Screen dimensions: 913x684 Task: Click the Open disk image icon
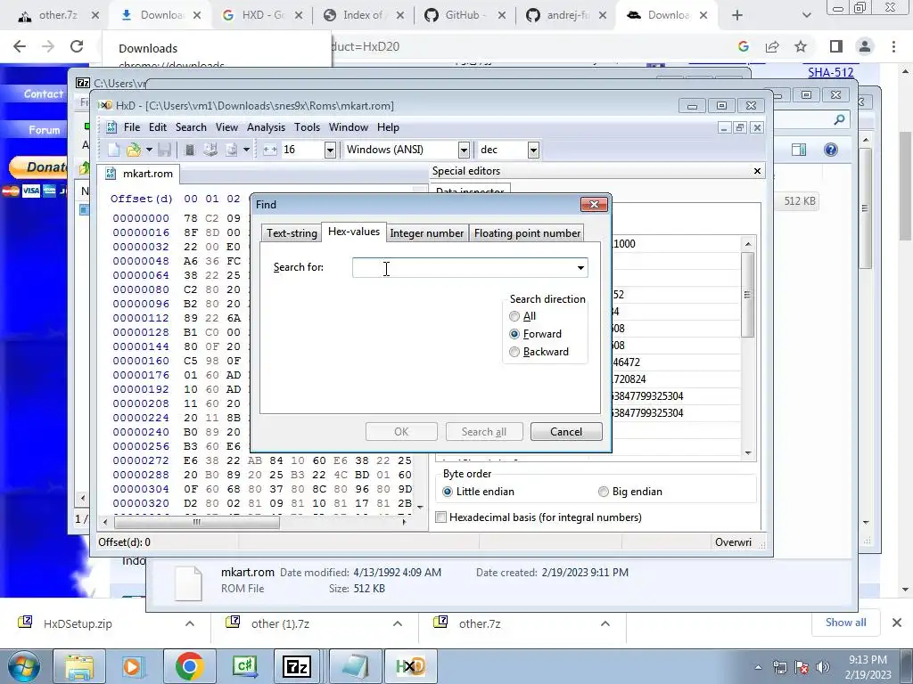(x=231, y=150)
